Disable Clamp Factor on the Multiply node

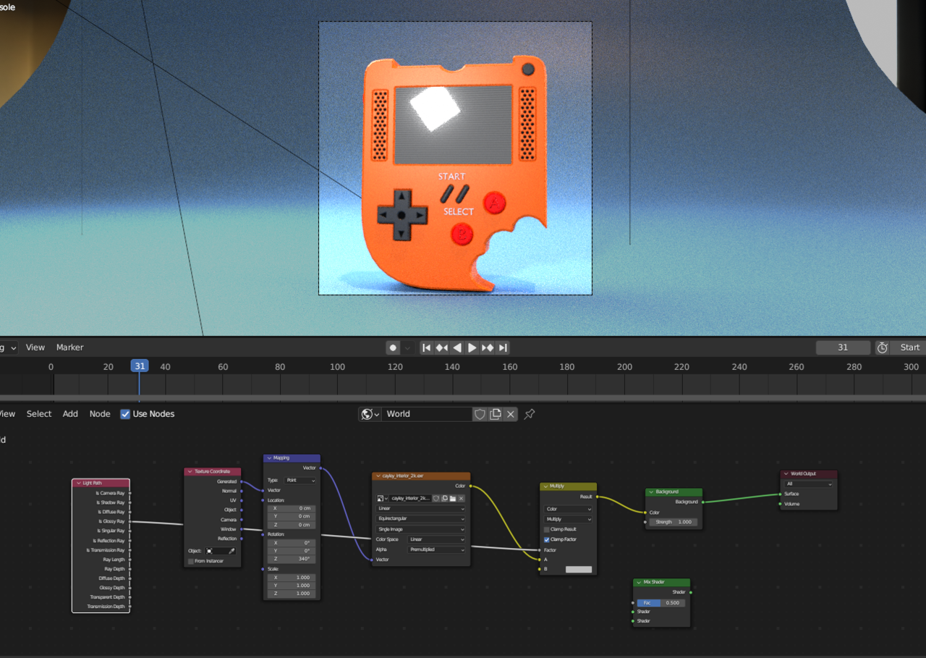[545, 539]
